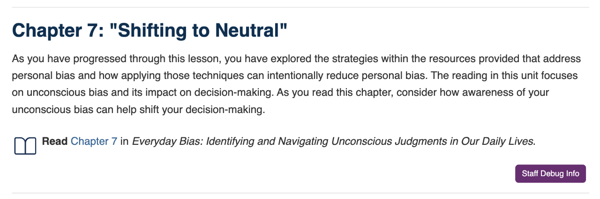Click the paragraph line starting "As you have progressed"
This screenshot has height=199, width=600.
click(x=296, y=59)
